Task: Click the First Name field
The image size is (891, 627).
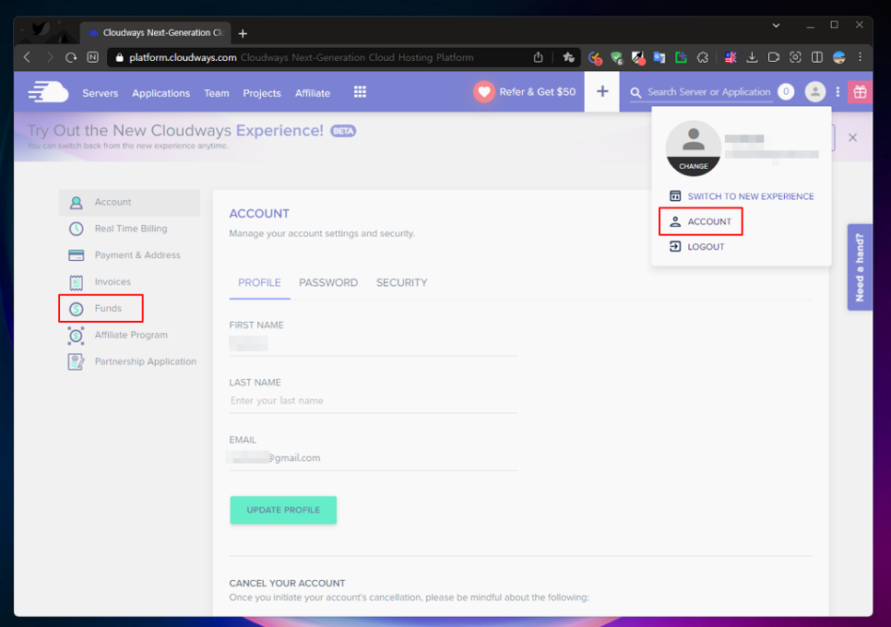Action: coord(374,344)
